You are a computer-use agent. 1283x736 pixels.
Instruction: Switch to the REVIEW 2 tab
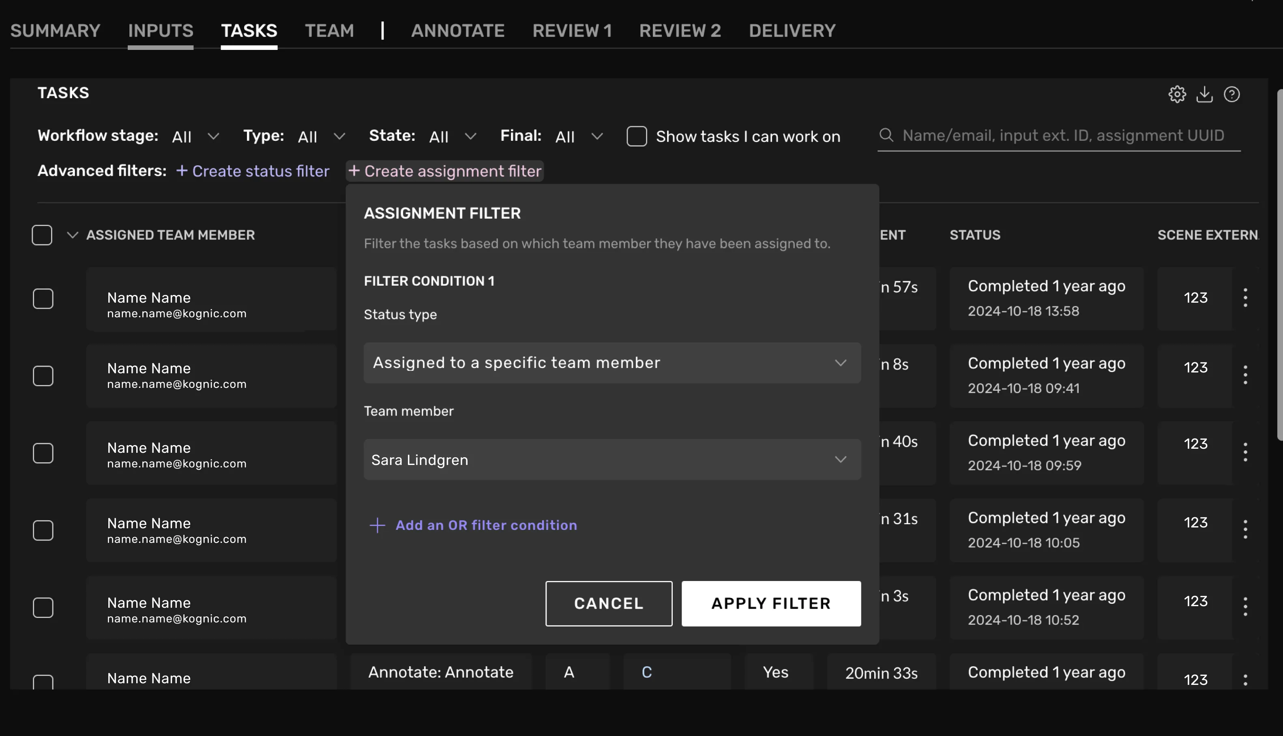680,31
